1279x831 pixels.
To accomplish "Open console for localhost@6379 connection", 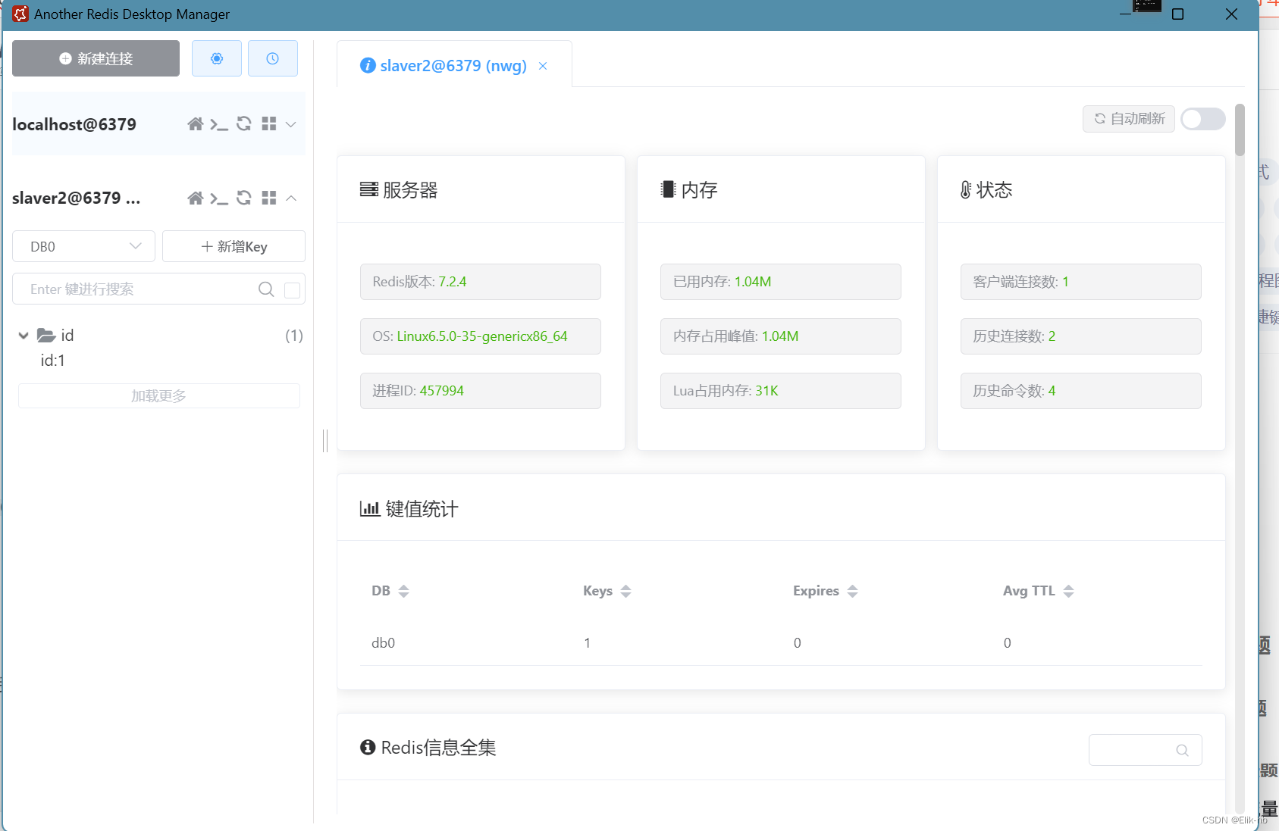I will tap(219, 124).
